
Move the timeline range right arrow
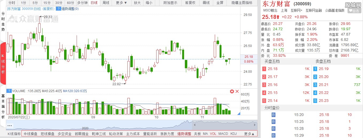pyautogui.click(x=254, y=124)
